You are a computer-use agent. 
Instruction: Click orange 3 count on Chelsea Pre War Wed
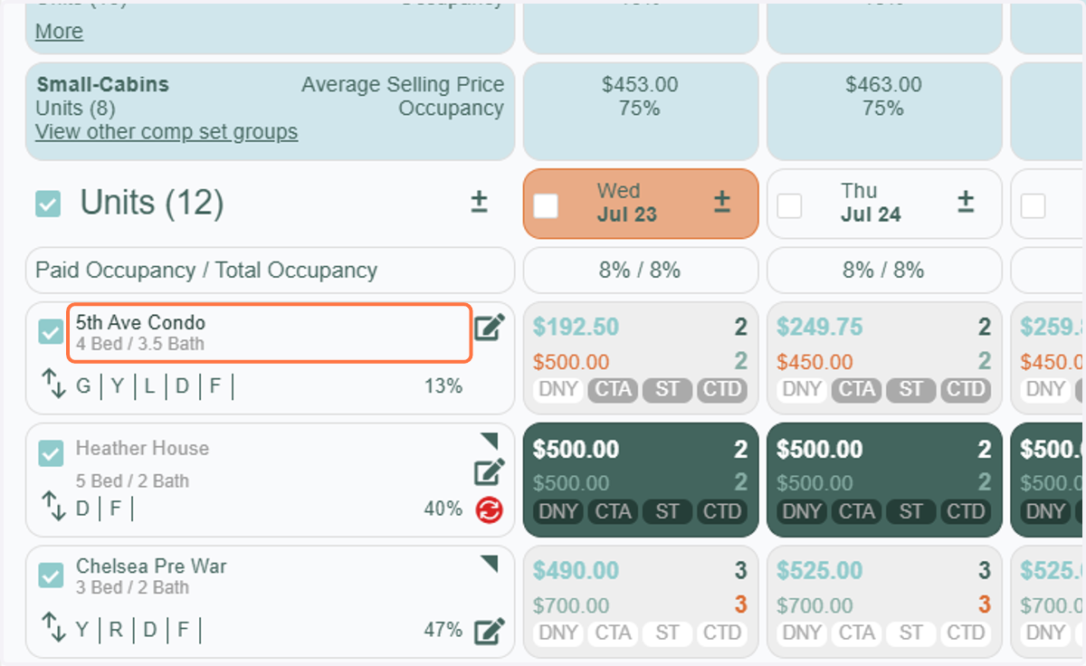point(740,604)
